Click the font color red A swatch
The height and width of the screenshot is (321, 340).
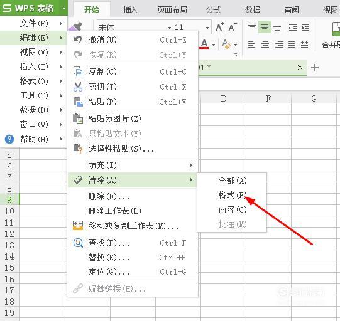(204, 44)
